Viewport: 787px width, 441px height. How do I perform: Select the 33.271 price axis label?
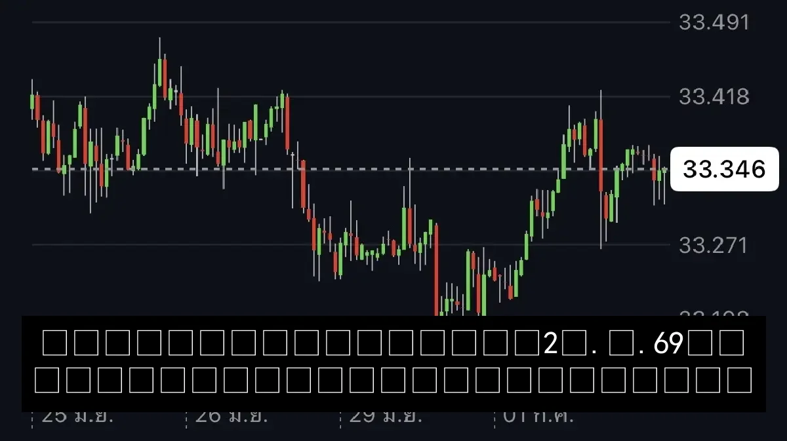(x=714, y=245)
